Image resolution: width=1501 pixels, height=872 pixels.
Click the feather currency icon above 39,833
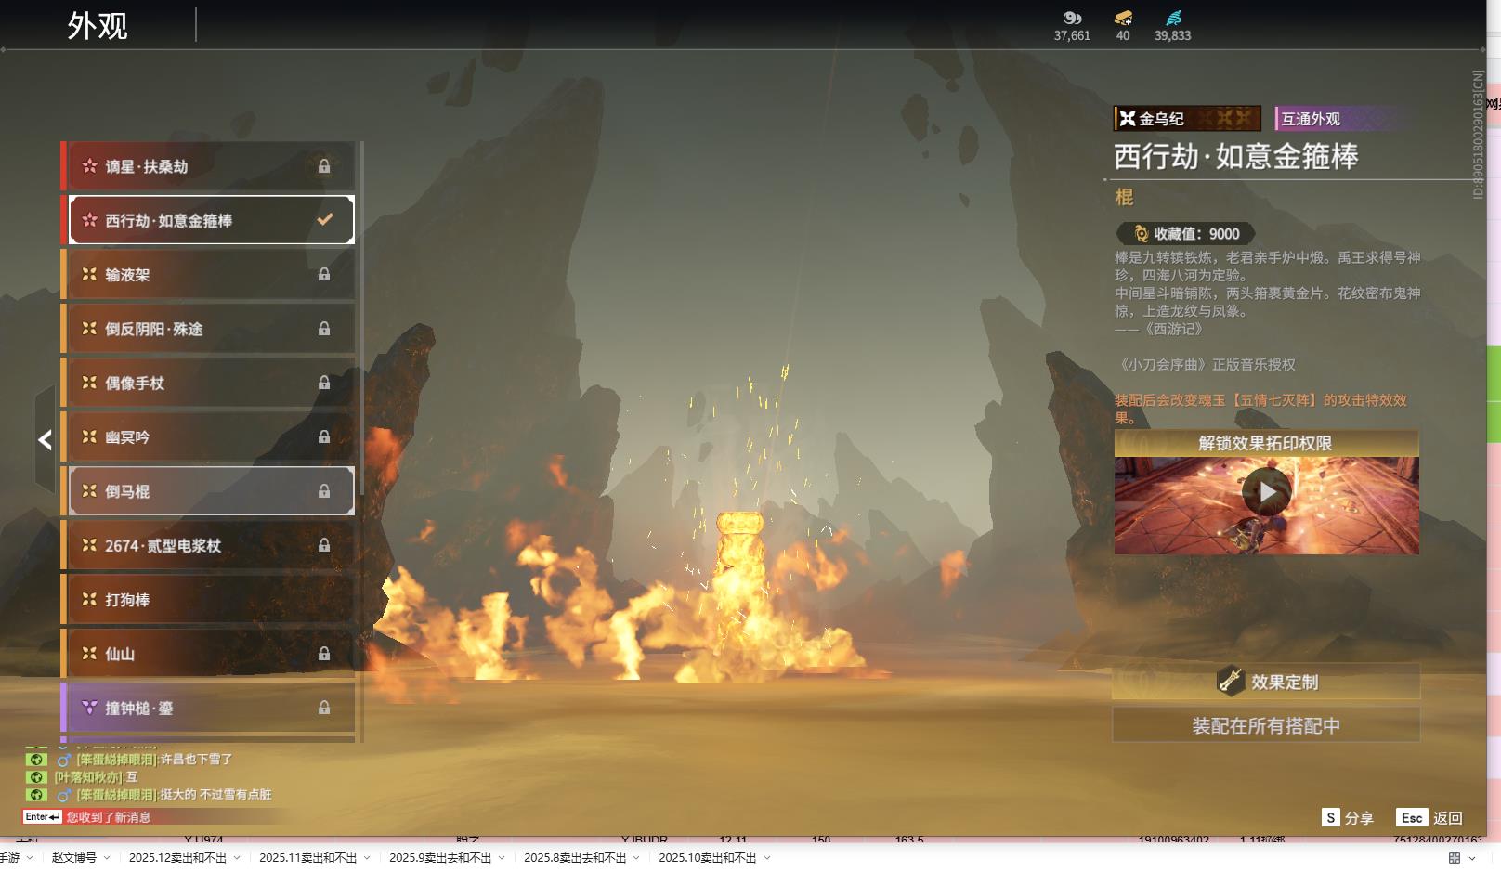[x=1173, y=18]
